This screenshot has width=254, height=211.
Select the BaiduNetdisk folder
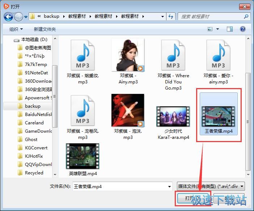pyautogui.click(x=35, y=115)
